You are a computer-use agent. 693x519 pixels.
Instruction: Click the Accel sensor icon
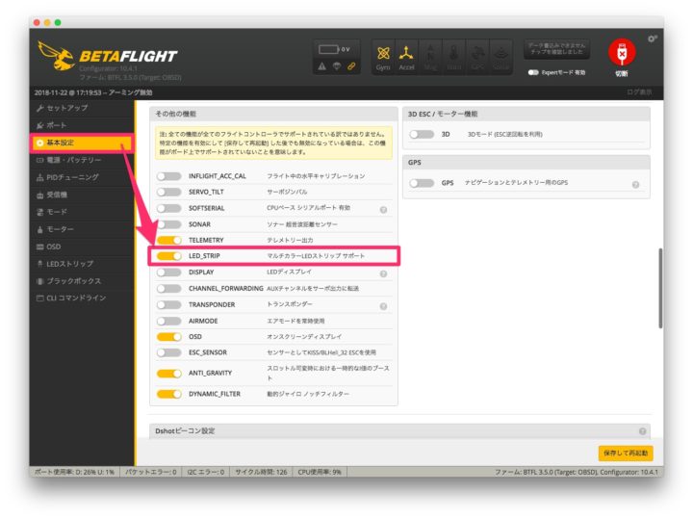(x=407, y=55)
